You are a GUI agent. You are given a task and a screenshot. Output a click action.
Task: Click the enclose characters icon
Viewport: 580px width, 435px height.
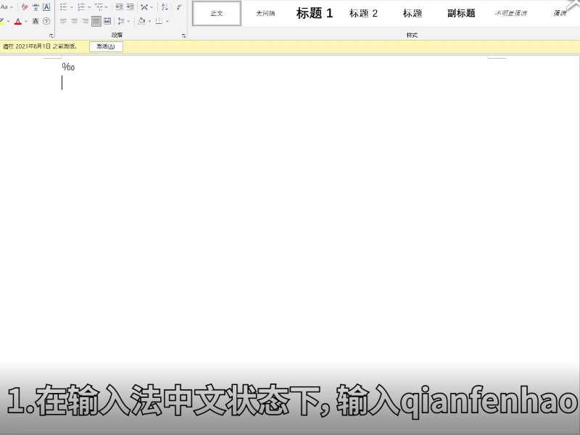click(46, 21)
